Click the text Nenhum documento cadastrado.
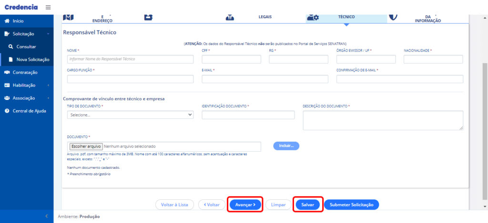 [93, 167]
